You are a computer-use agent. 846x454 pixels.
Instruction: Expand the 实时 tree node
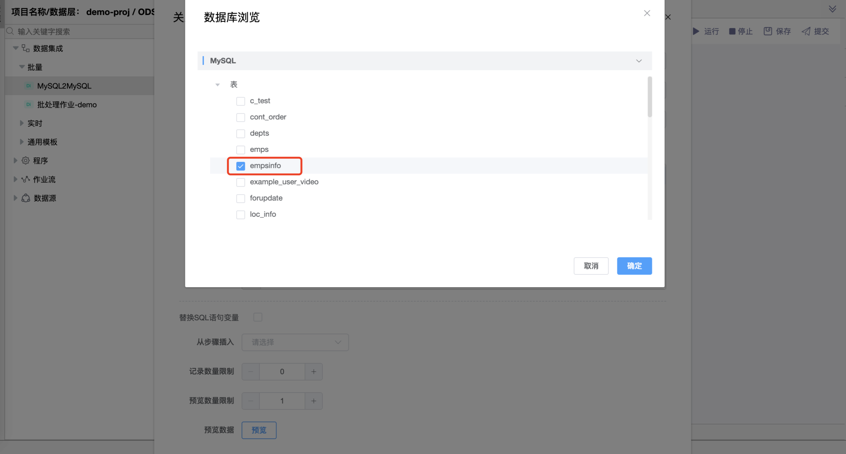coord(22,123)
